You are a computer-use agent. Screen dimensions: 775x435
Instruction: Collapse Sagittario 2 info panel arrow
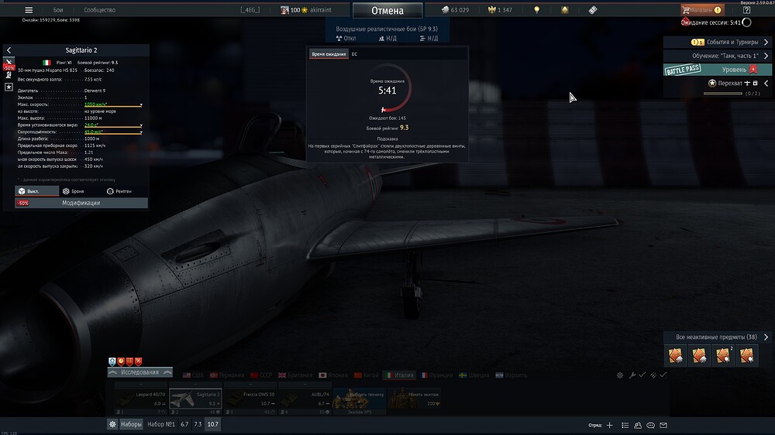tap(9, 50)
